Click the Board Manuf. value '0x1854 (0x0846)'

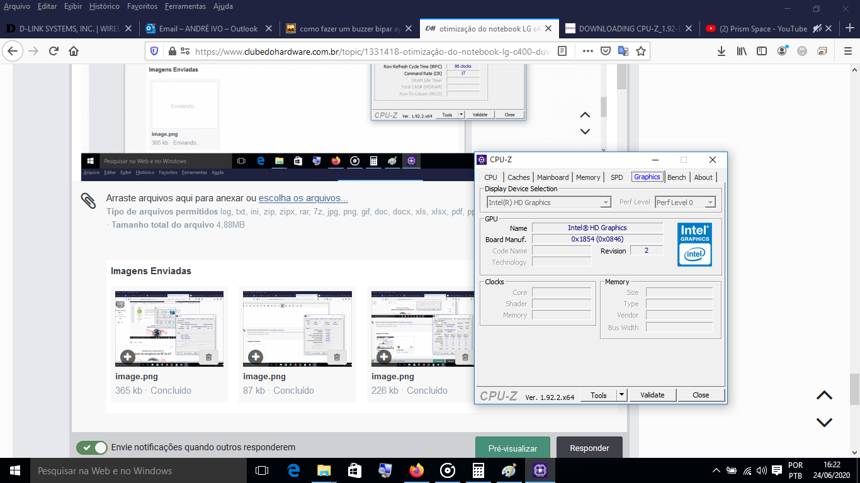tap(597, 239)
